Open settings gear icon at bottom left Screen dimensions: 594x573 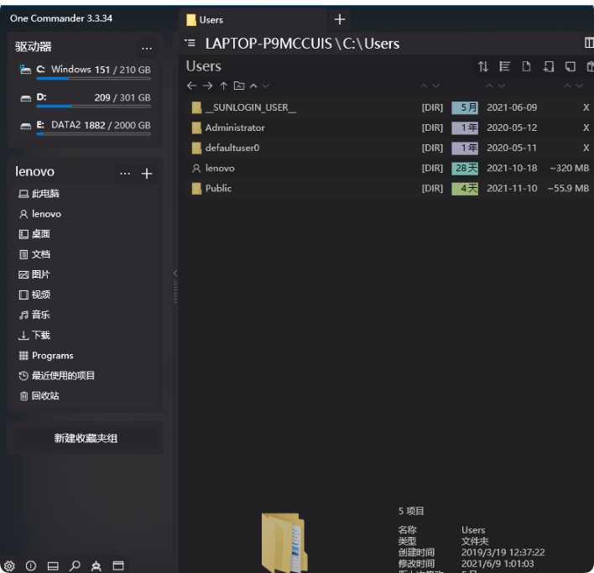(9, 565)
